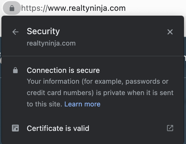Click the certificate icon beside Certificate is valid
Image resolution: width=186 pixels, height=144 pixels.
coord(15,128)
